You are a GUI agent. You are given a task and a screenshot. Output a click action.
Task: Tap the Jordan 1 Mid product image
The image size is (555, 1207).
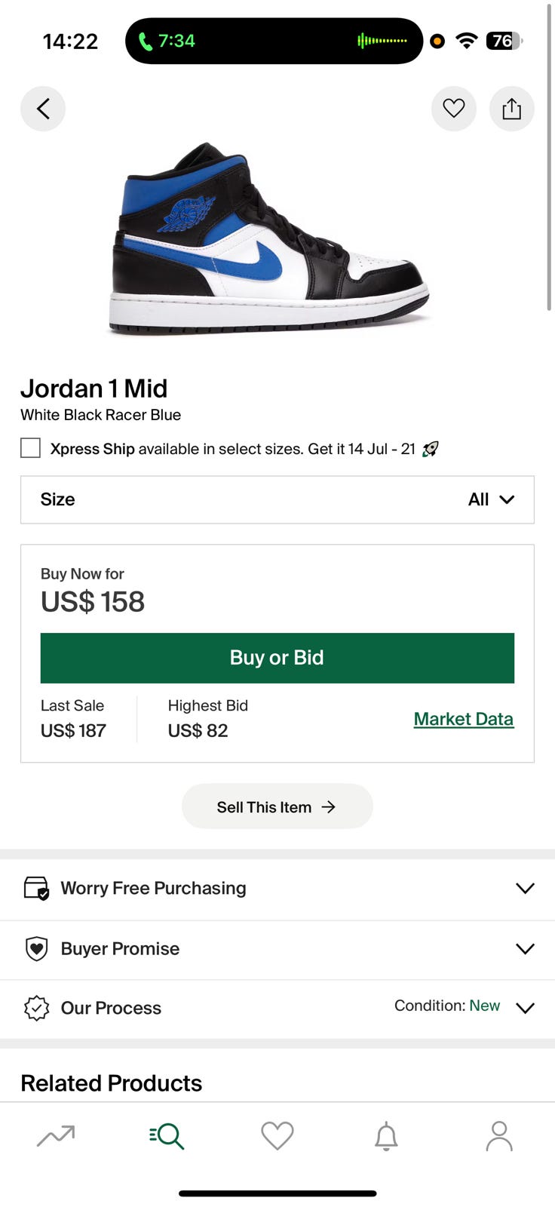point(269,239)
